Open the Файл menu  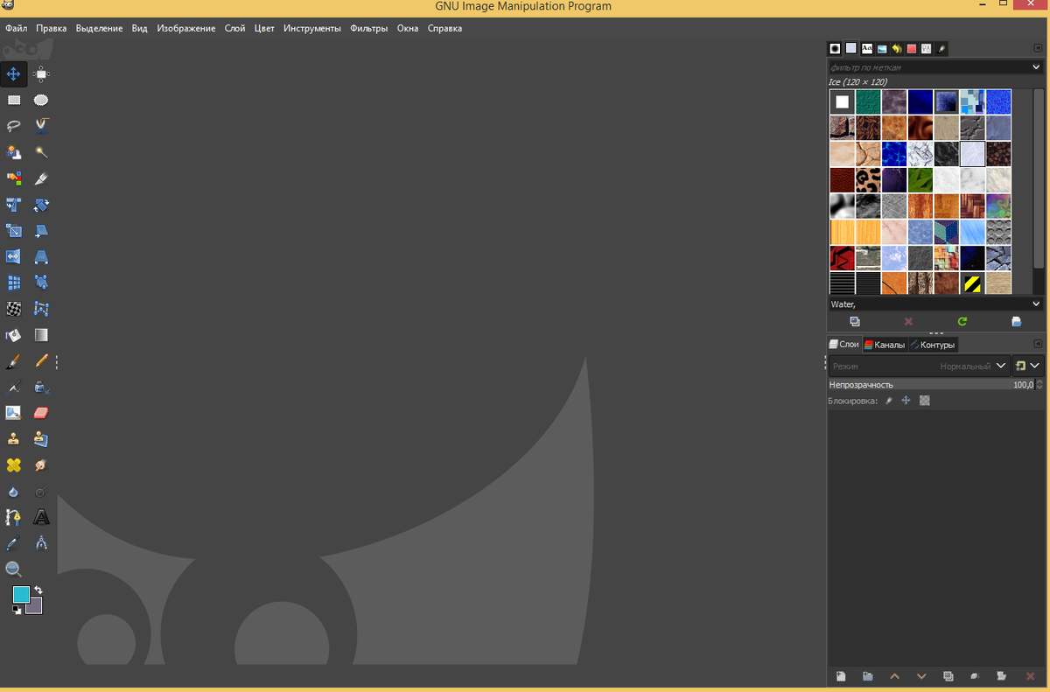point(16,28)
